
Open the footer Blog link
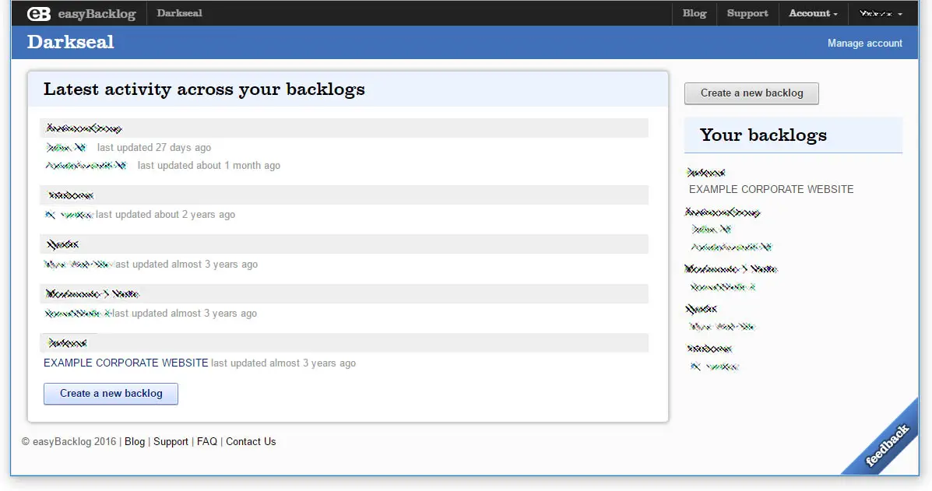135,442
